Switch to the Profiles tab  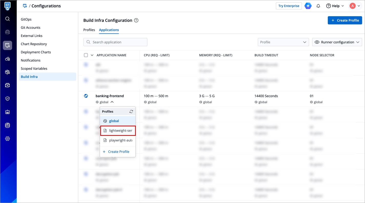[89, 30]
